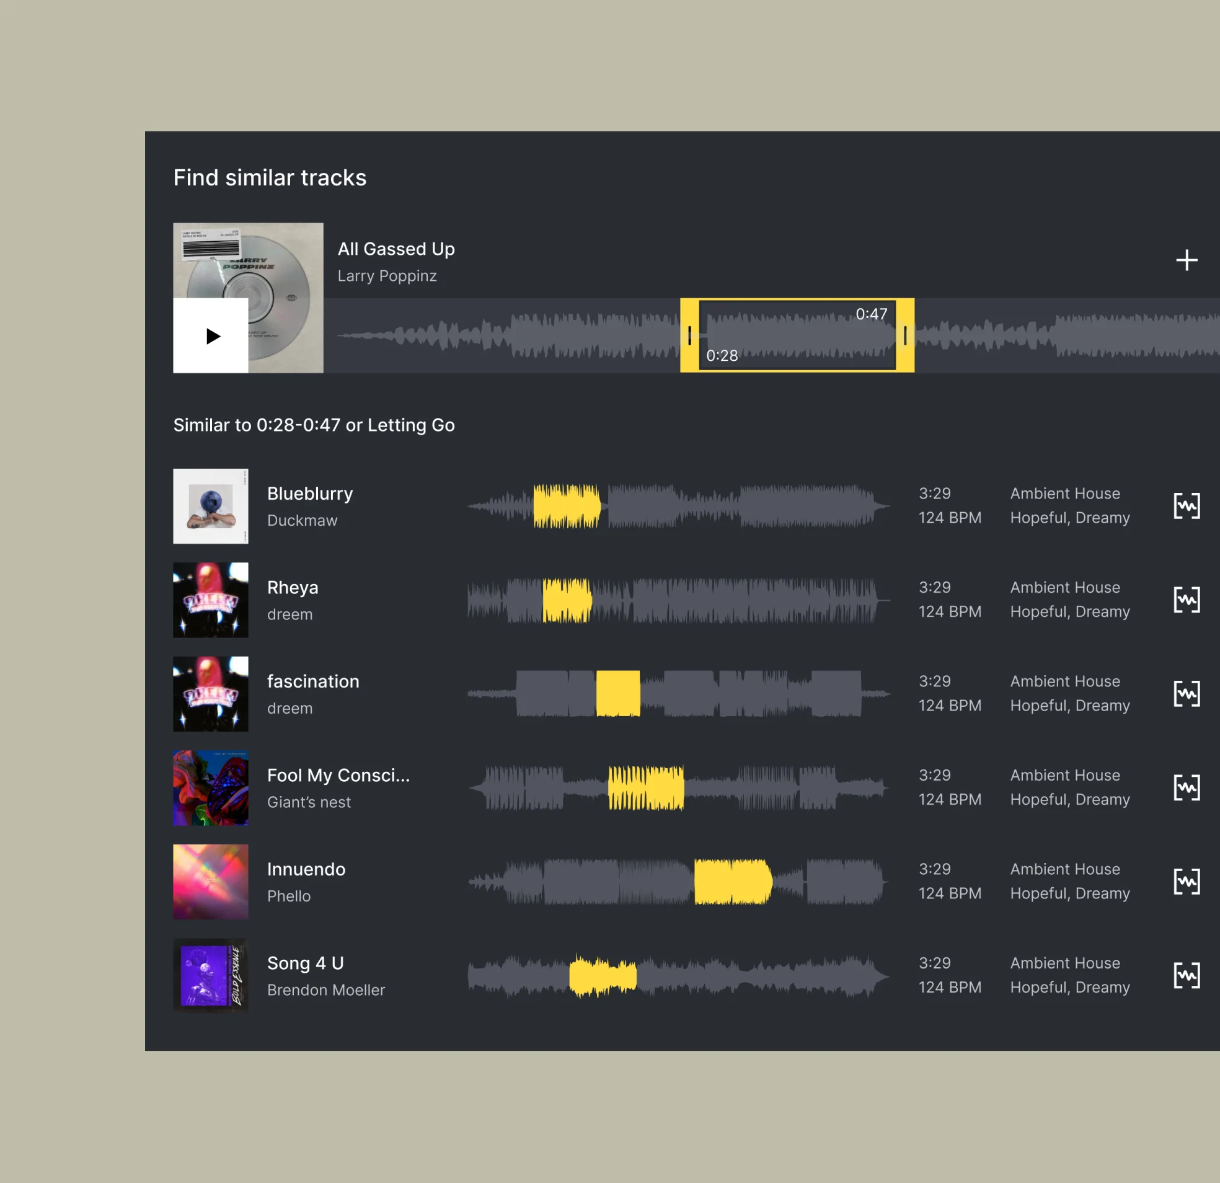Click the Musicwall icon for Blueblurry

click(1187, 507)
